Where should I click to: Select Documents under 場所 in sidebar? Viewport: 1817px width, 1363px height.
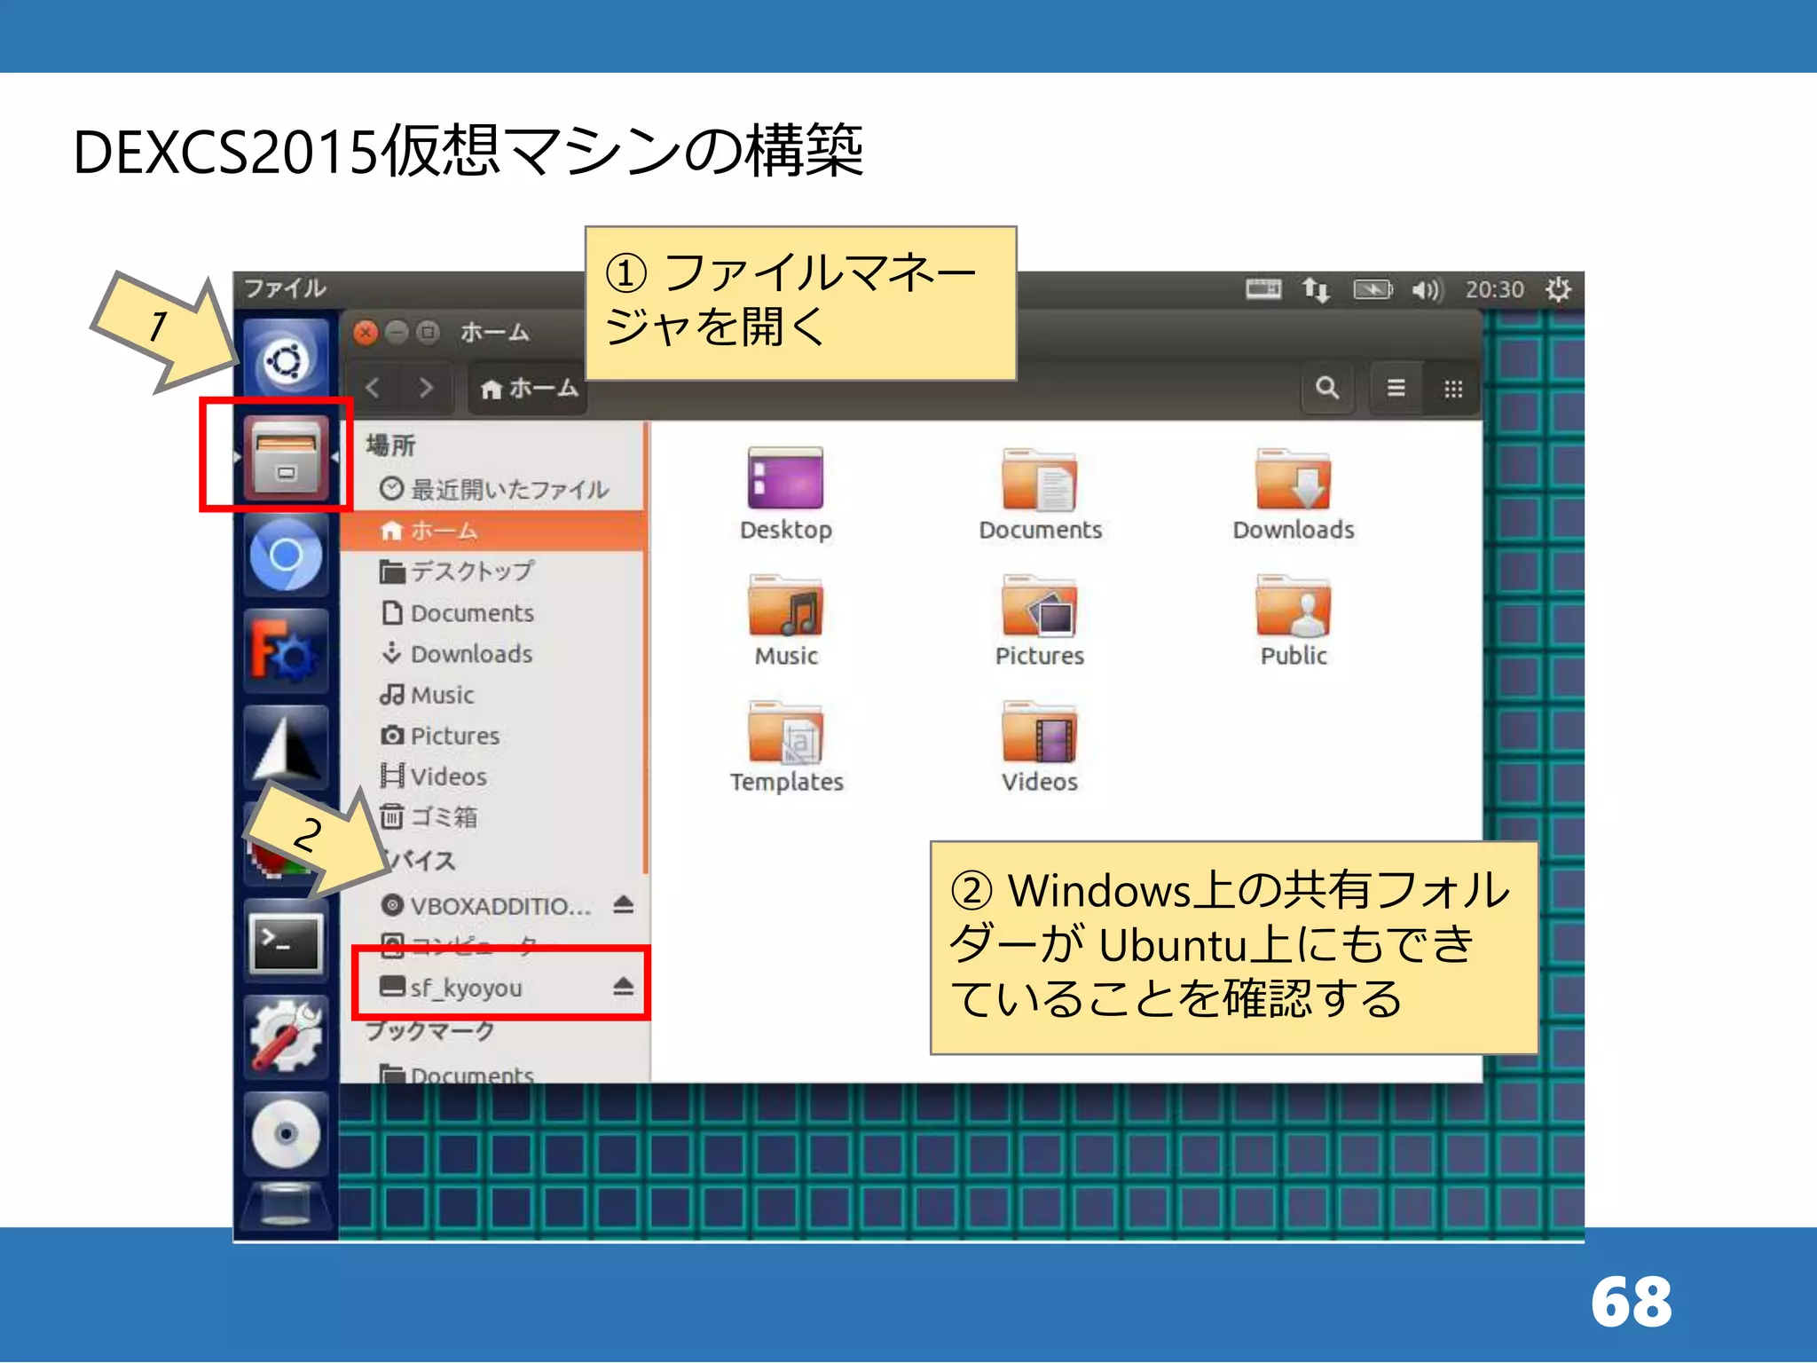click(493, 613)
